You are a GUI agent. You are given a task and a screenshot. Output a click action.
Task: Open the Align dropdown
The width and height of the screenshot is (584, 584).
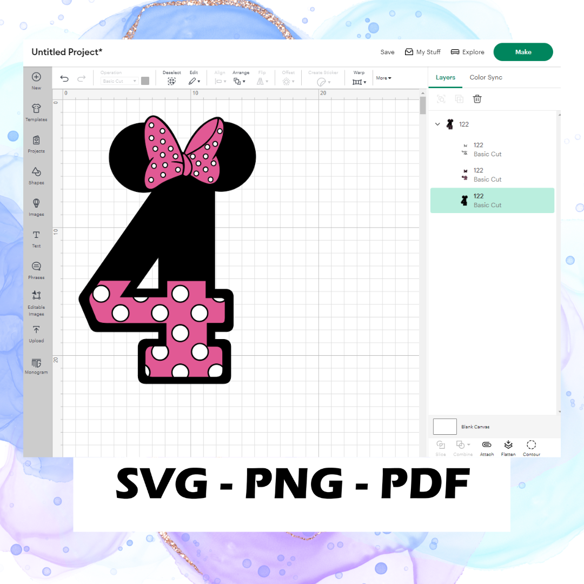click(220, 81)
